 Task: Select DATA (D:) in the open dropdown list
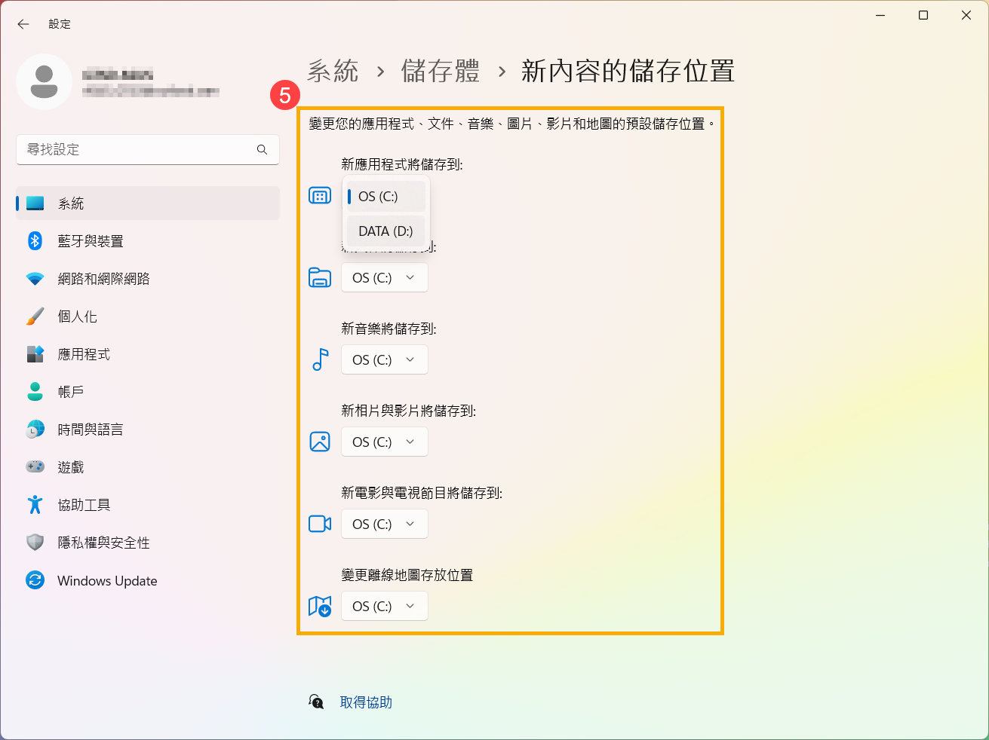[386, 231]
